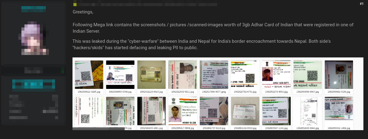Click the file name 1562609547-1154.jpg
This screenshot has height=139, width=368.
point(276,128)
